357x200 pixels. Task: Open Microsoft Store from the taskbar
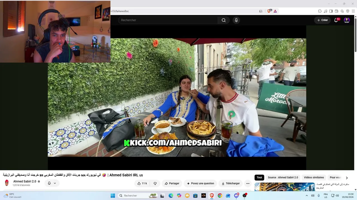(x=195, y=196)
